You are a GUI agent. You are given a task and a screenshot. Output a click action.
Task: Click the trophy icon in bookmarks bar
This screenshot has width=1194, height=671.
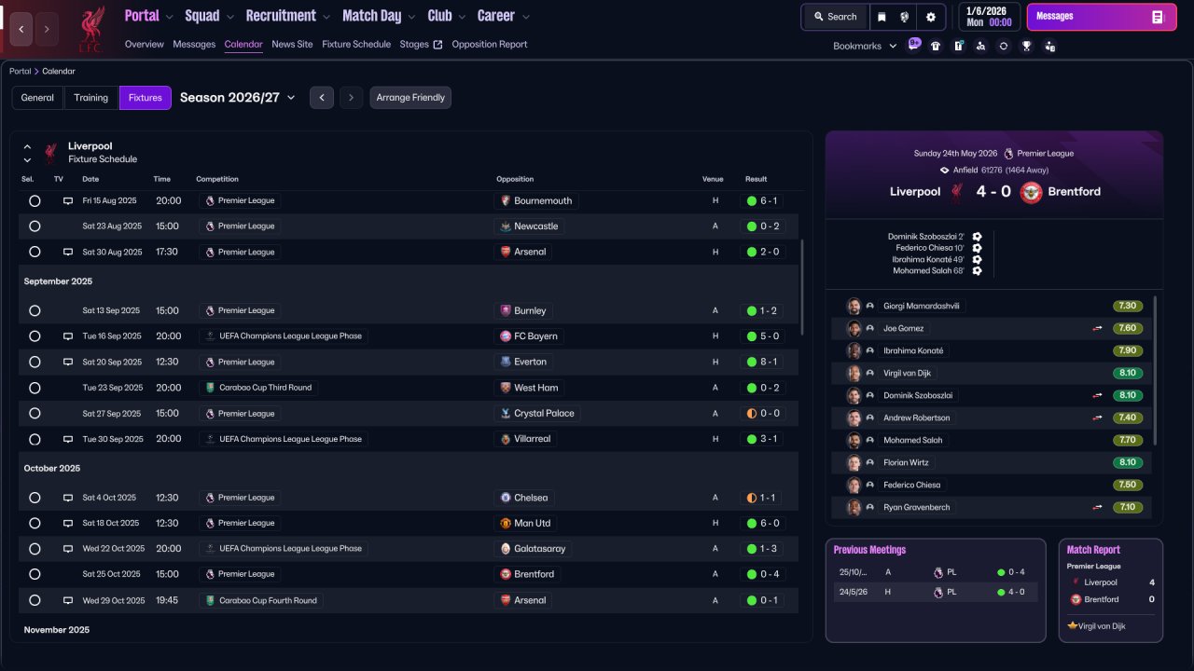tap(1026, 46)
